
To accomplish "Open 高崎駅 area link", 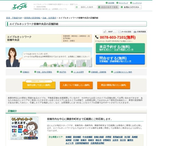I will point(135,137).
